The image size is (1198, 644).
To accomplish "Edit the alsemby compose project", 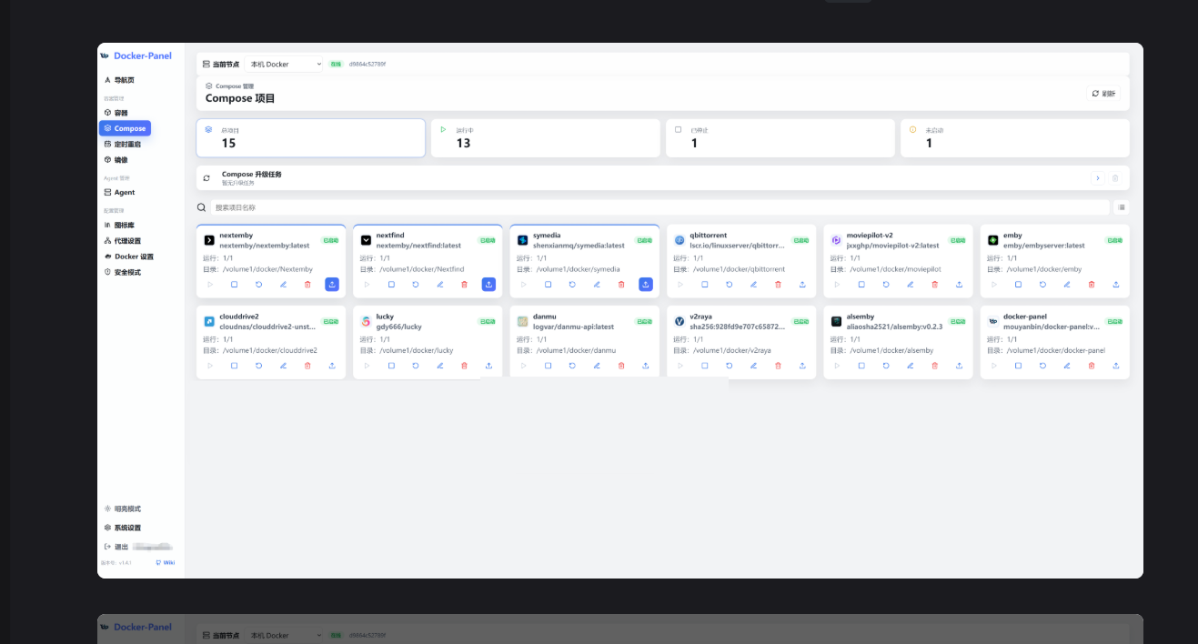I will (x=911, y=366).
